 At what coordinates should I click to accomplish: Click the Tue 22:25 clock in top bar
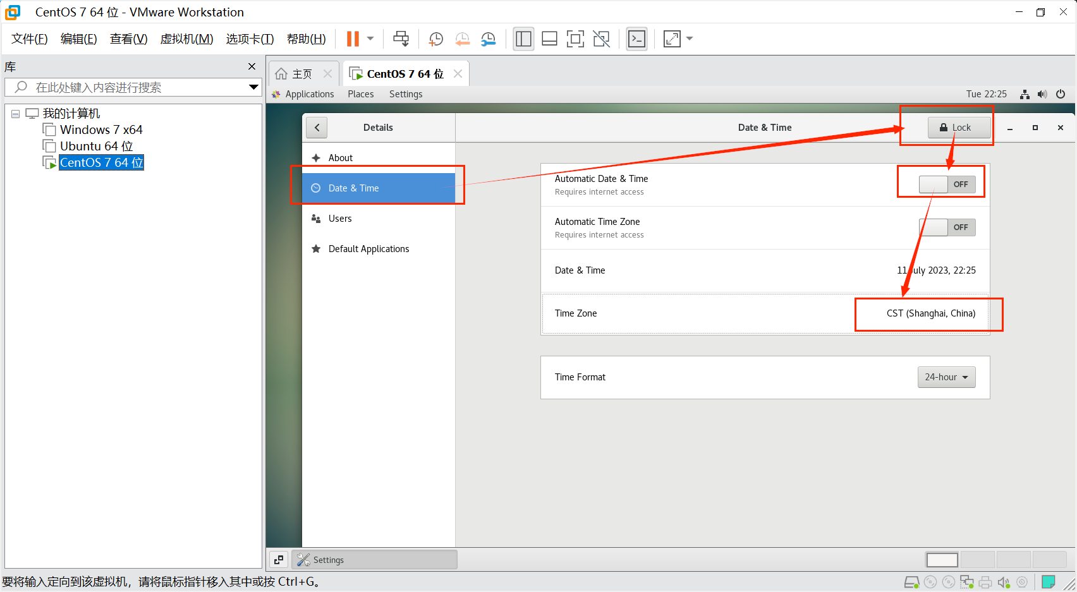point(987,94)
